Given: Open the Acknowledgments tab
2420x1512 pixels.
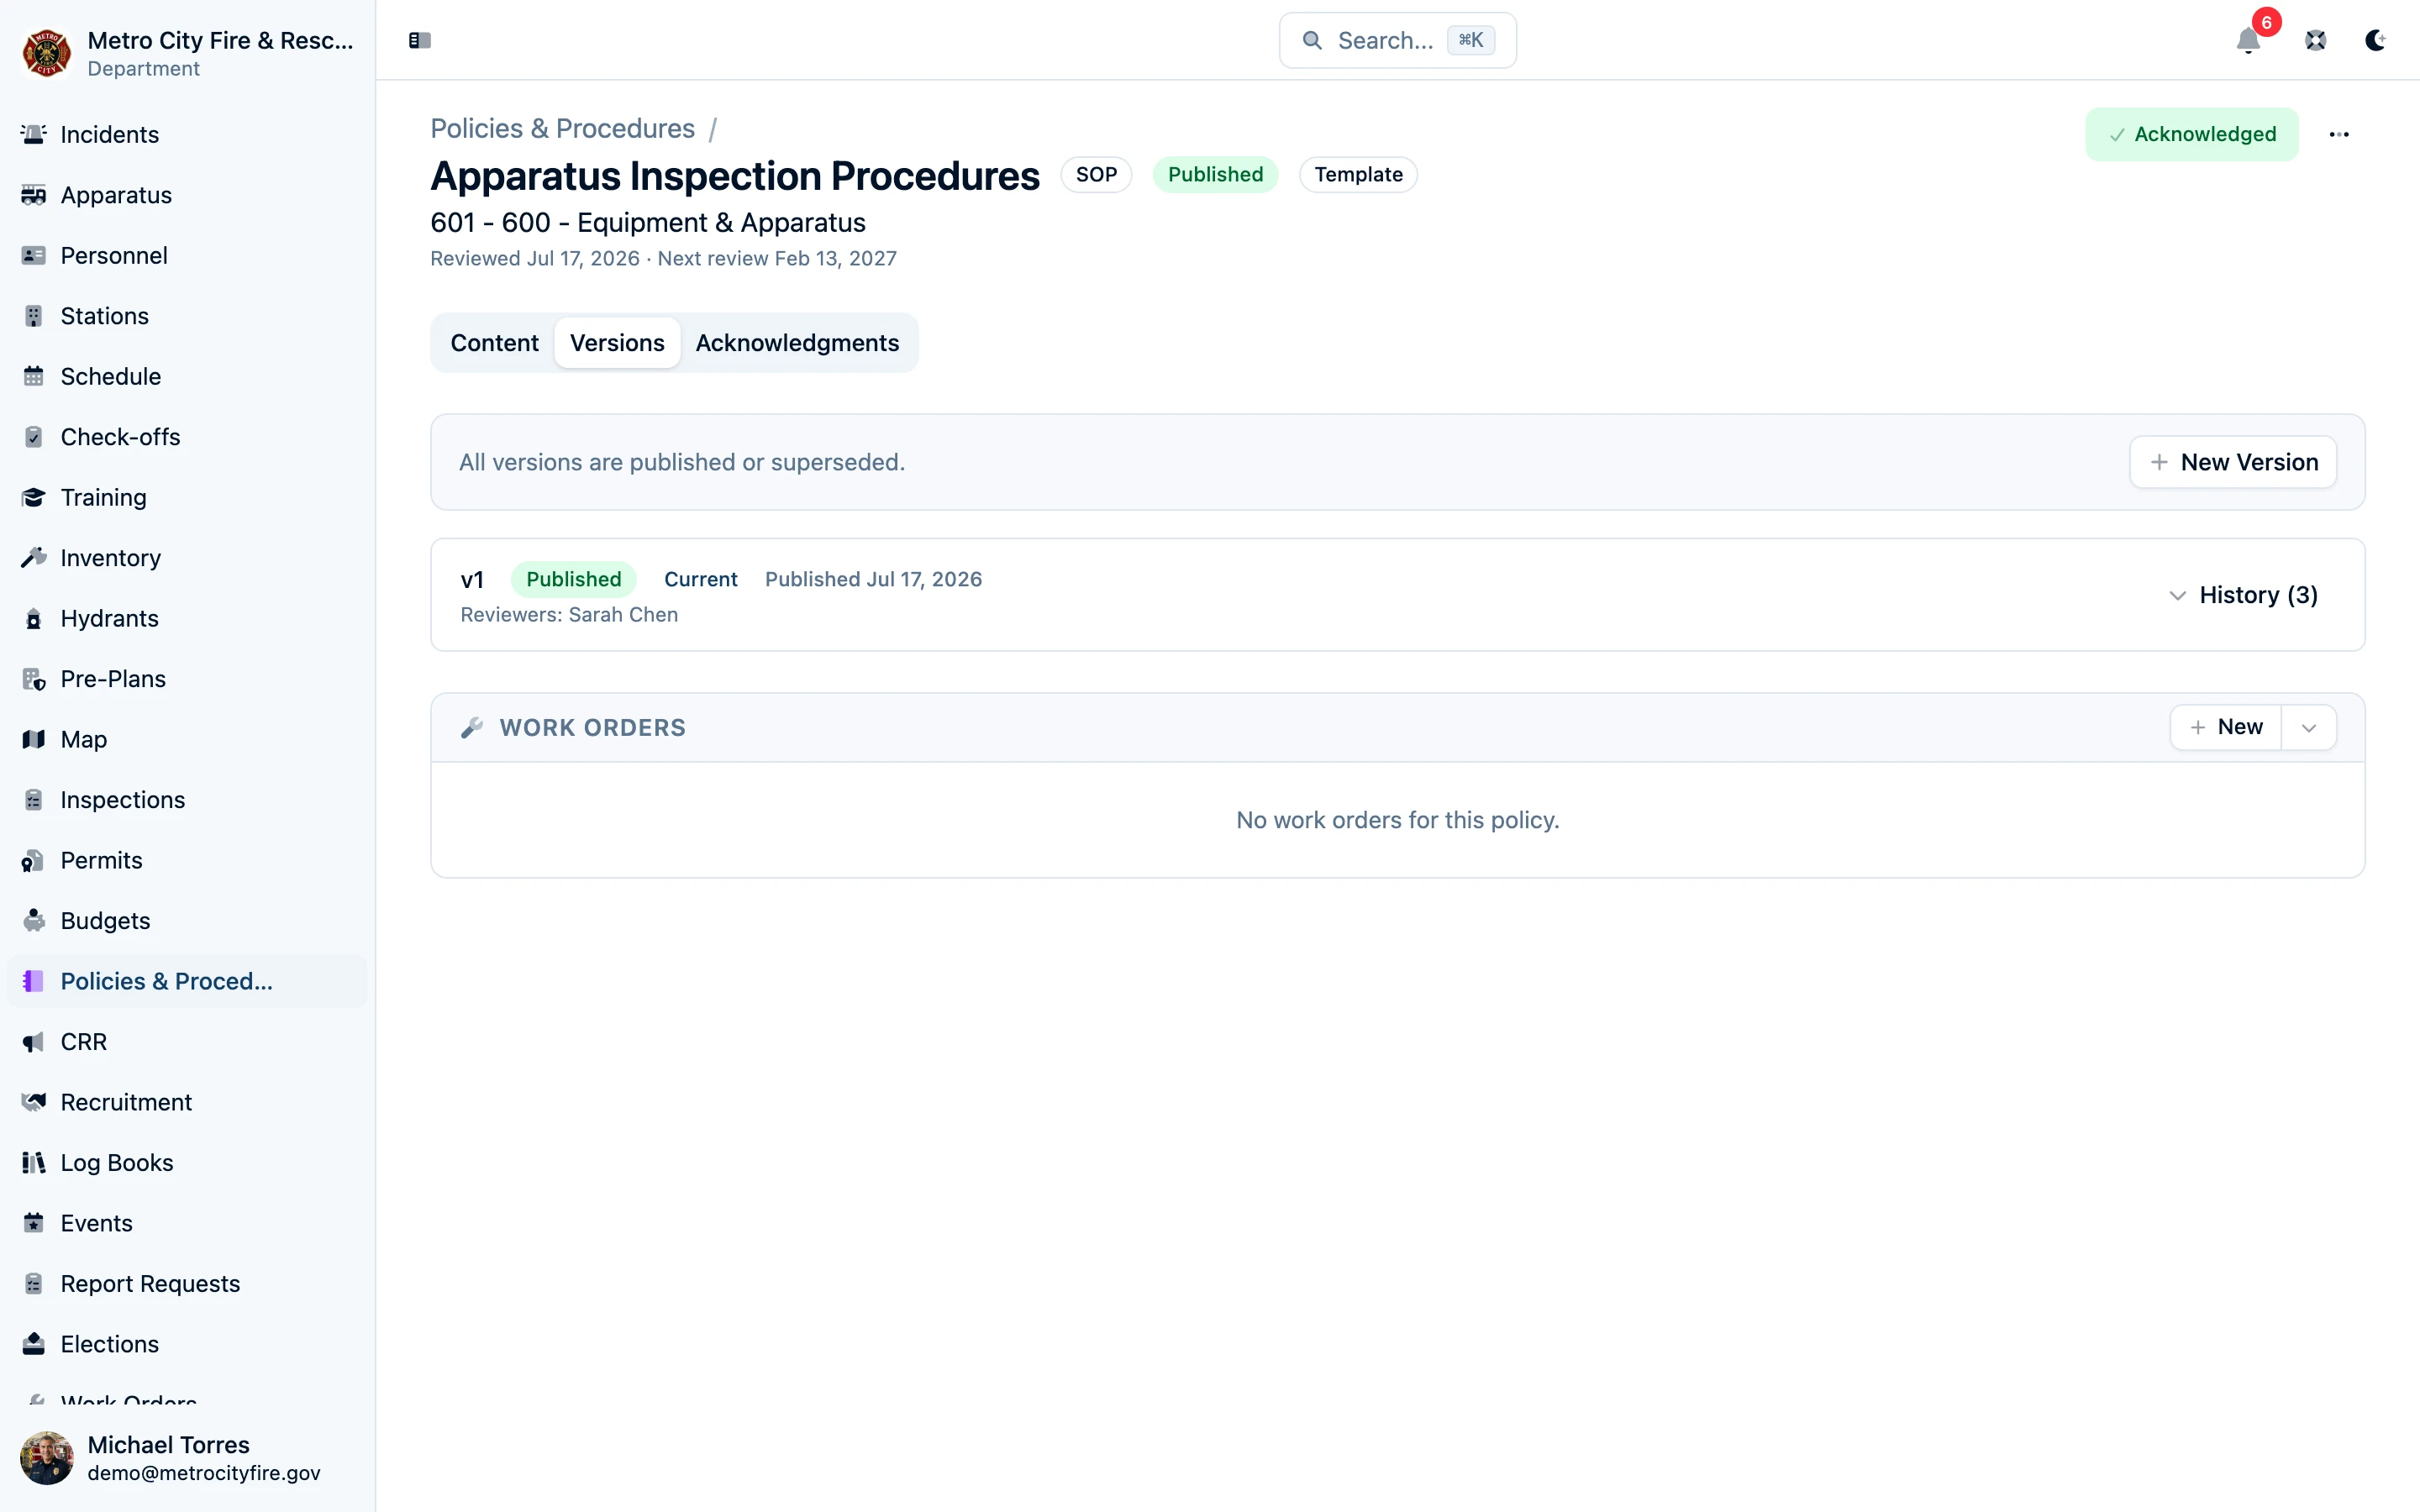Looking at the screenshot, I should pyautogui.click(x=797, y=343).
